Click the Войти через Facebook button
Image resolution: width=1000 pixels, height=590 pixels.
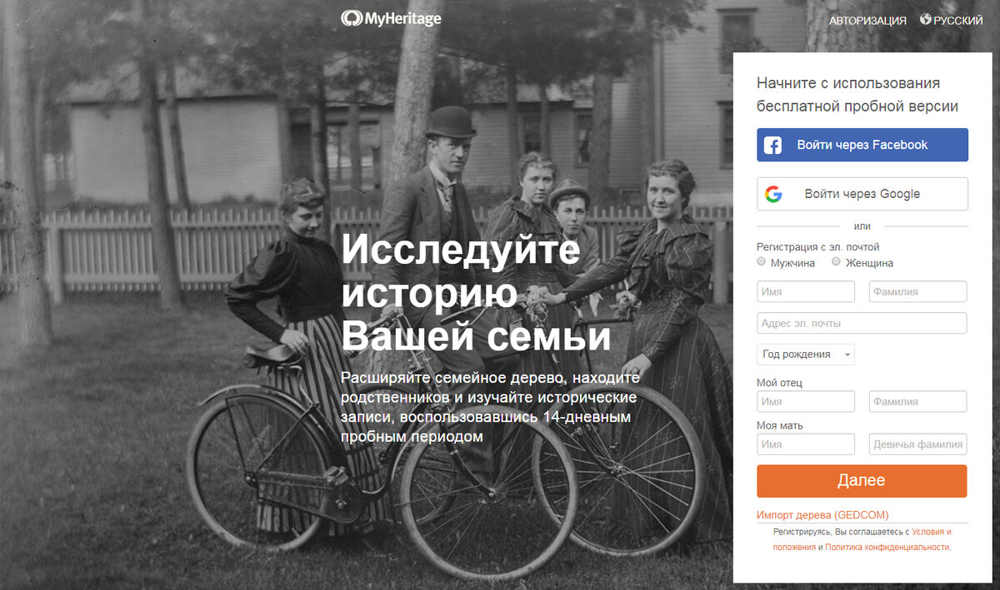862,145
